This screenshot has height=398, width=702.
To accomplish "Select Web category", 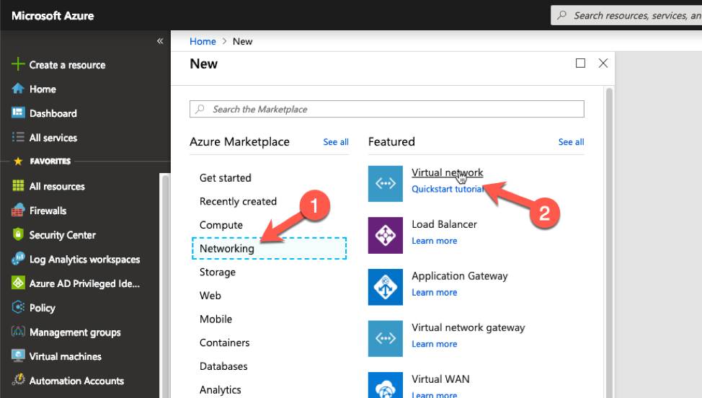I will point(210,296).
